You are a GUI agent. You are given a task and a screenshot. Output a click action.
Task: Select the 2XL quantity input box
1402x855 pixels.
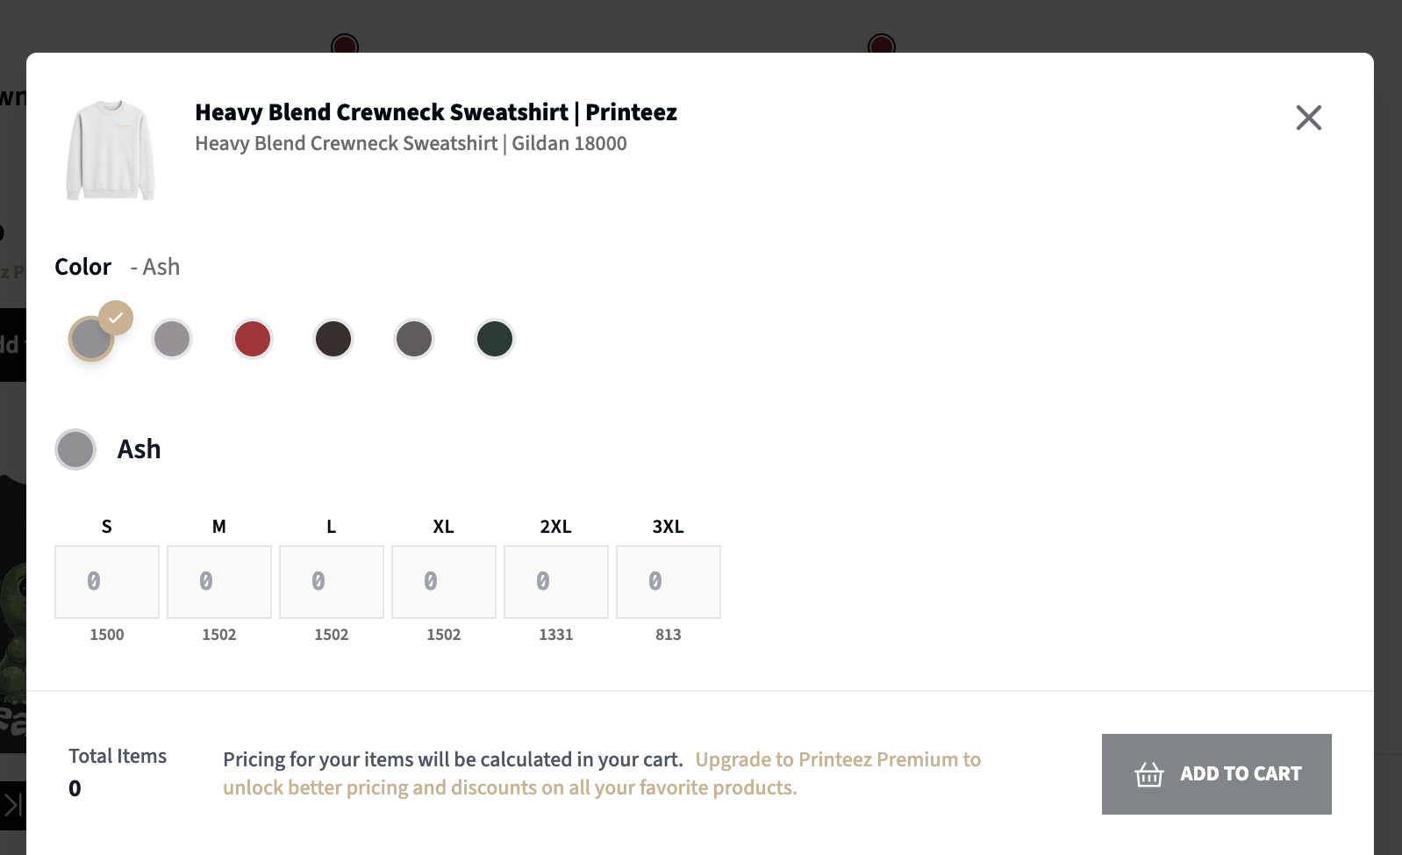pyautogui.click(x=556, y=582)
